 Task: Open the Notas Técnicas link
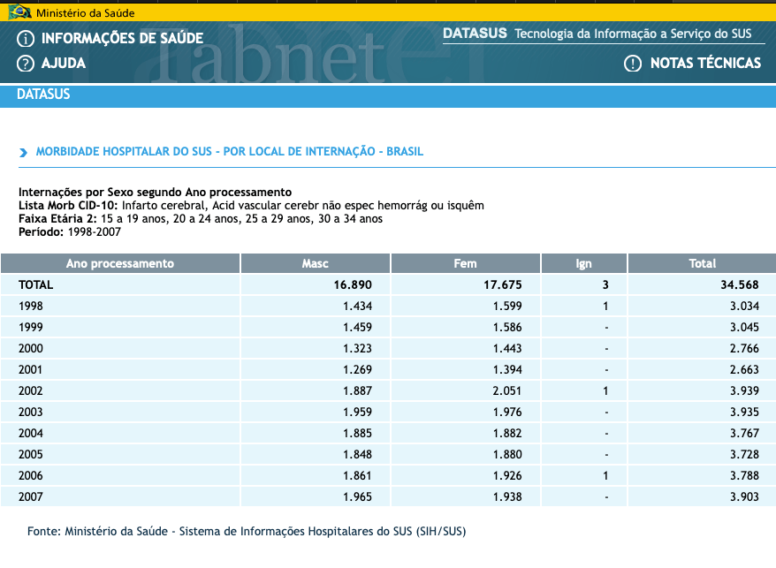coord(705,64)
